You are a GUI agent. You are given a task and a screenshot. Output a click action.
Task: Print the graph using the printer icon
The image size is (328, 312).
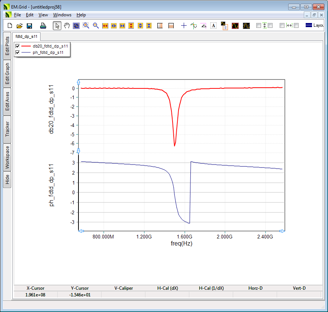43,26
